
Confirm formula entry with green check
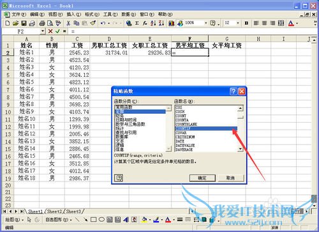57,31
